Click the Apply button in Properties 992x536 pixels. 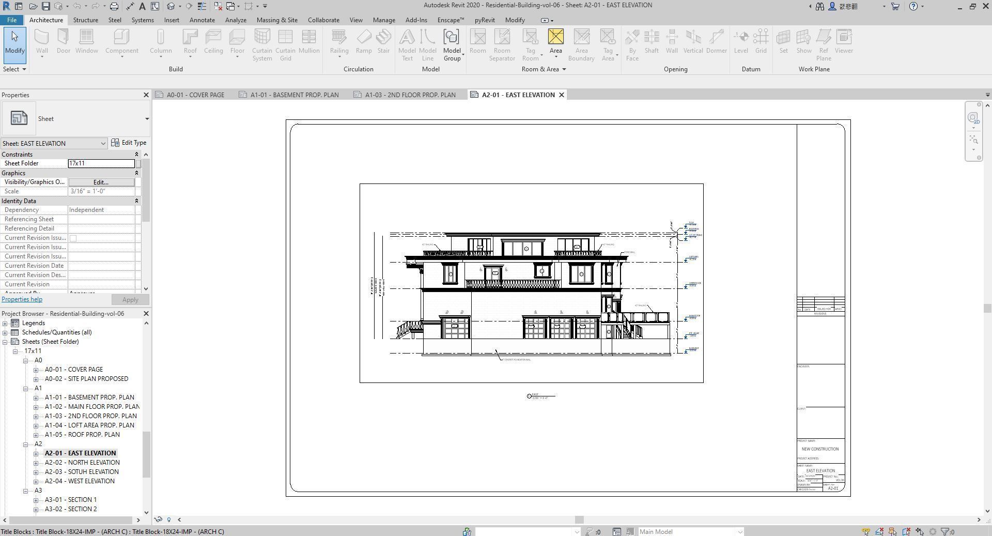pyautogui.click(x=130, y=300)
